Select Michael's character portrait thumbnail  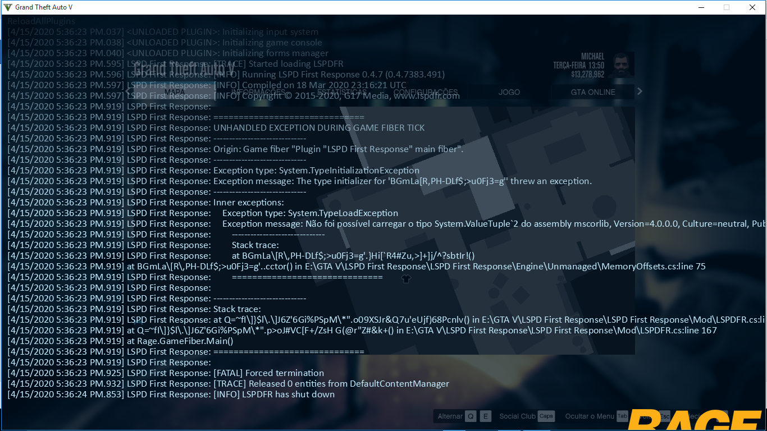tap(621, 65)
